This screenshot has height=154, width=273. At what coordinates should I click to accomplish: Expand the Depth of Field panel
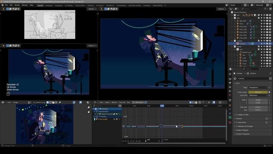coord(235,115)
